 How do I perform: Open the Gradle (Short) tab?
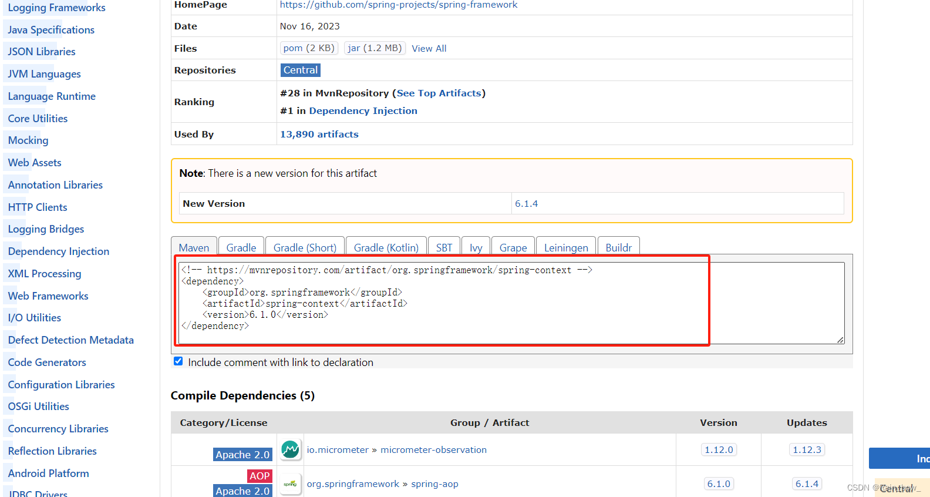point(305,247)
